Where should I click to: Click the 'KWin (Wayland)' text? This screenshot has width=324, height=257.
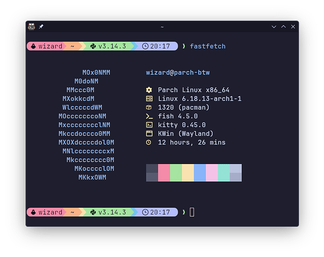185,134
